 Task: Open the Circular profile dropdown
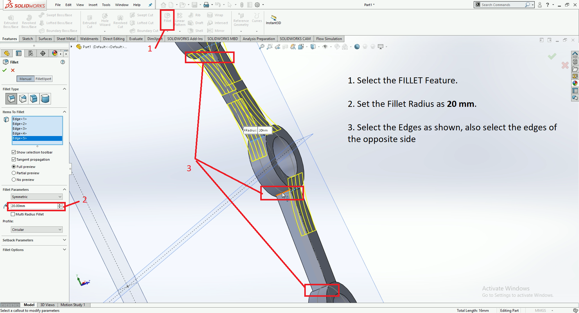pyautogui.click(x=37, y=230)
